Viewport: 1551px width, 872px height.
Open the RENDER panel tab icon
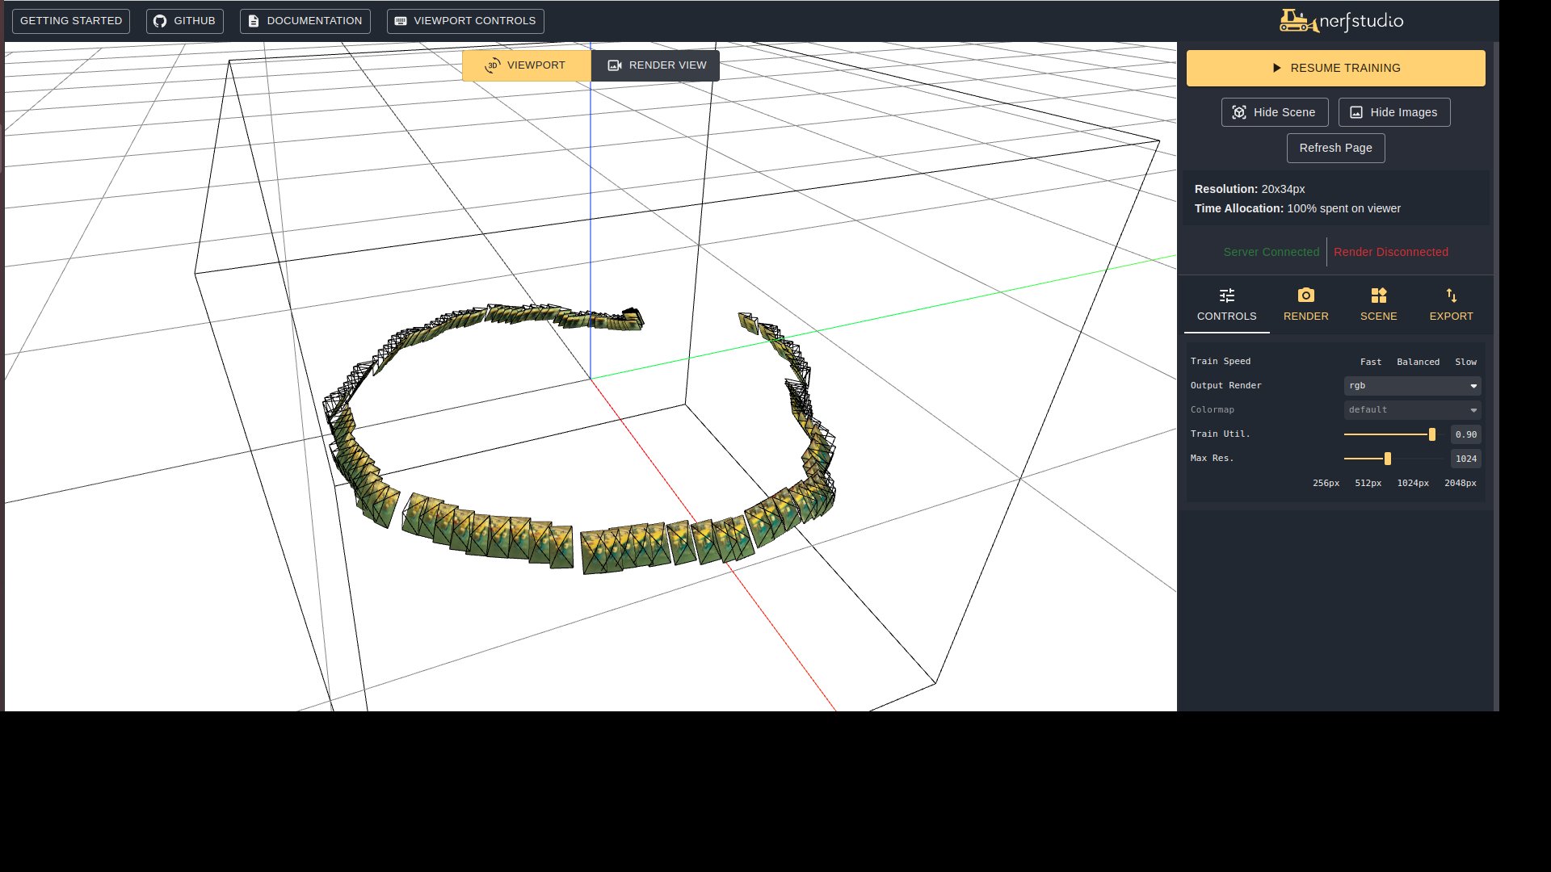click(x=1305, y=296)
